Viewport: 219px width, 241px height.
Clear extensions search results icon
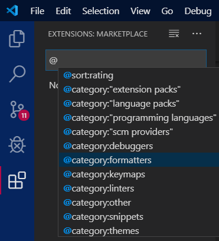point(174,34)
